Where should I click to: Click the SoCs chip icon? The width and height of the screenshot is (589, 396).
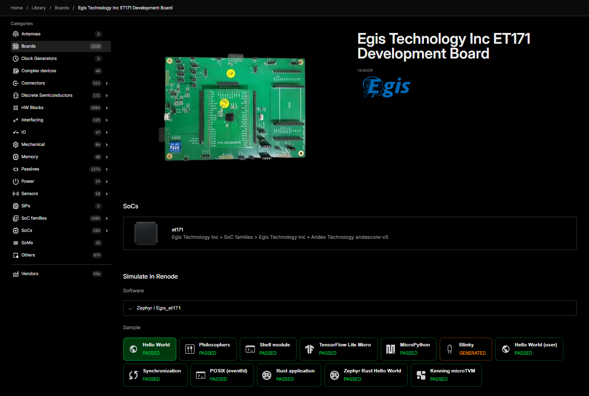(x=15, y=230)
